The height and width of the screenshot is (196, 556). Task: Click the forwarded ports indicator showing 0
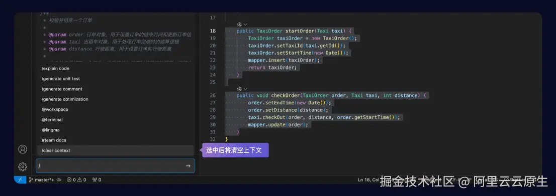click(97, 180)
